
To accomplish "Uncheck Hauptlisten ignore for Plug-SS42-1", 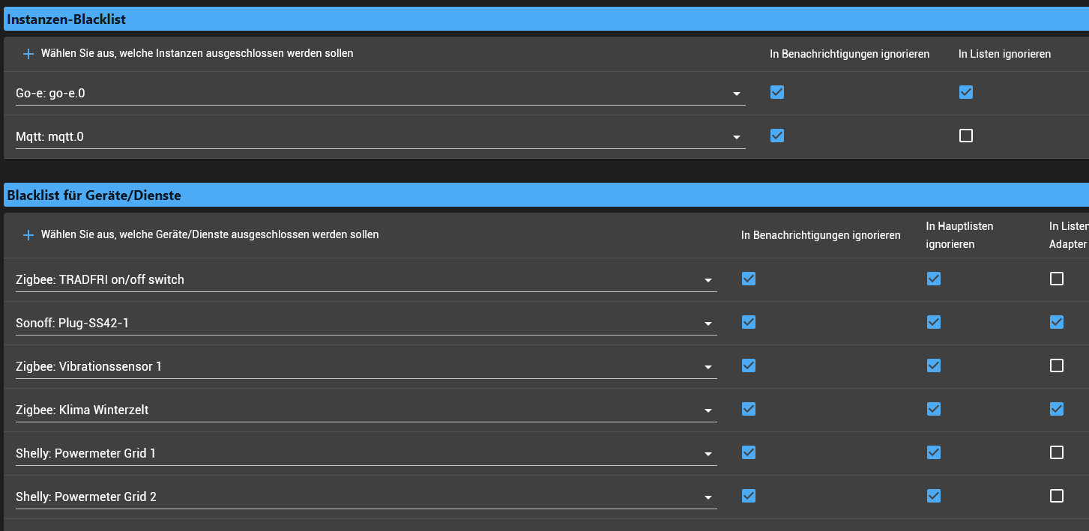I will [x=934, y=322].
